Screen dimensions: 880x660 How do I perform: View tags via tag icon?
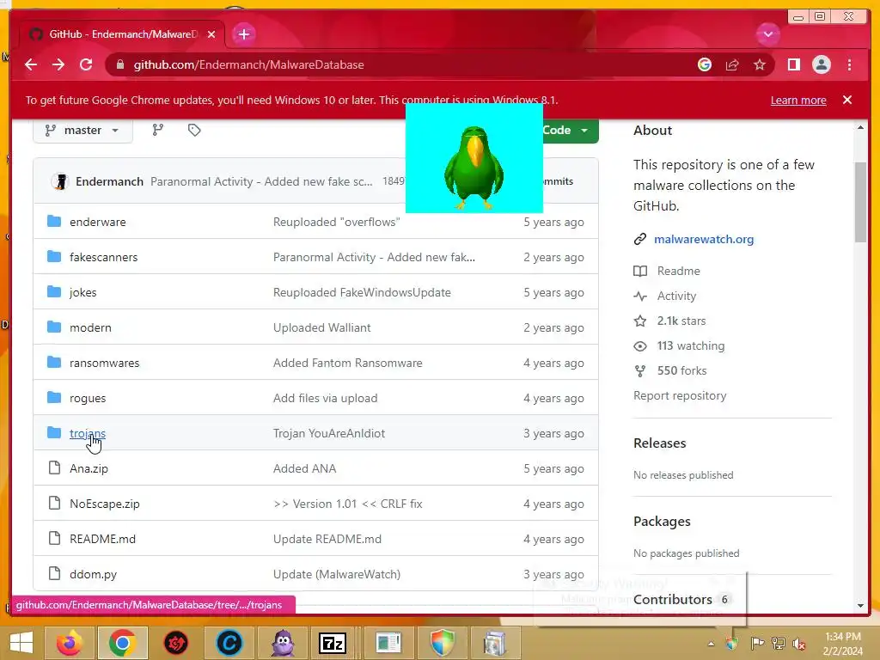[194, 131]
